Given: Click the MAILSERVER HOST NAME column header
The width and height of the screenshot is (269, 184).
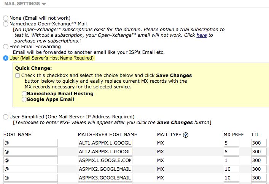Looking at the screenshot, I should [108, 135].
